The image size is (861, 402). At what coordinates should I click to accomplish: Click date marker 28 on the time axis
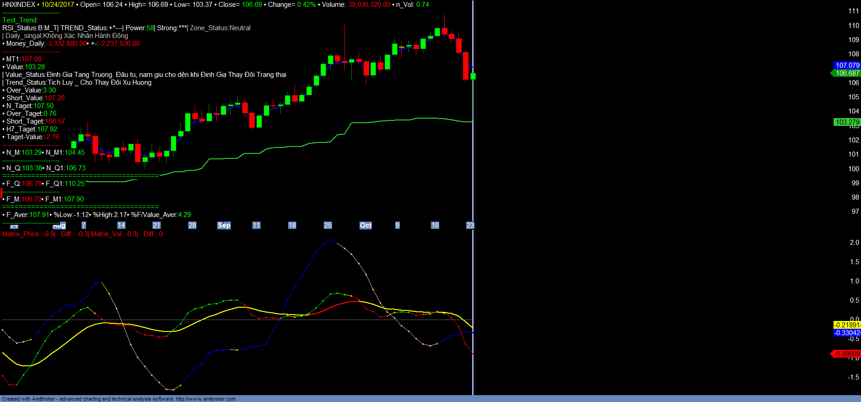(x=192, y=225)
